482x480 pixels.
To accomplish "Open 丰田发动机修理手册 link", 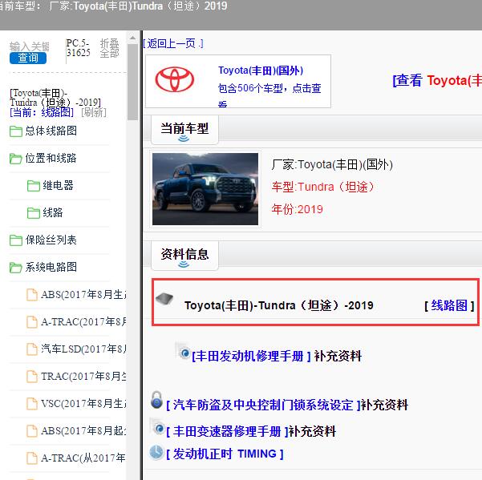I will point(251,357).
